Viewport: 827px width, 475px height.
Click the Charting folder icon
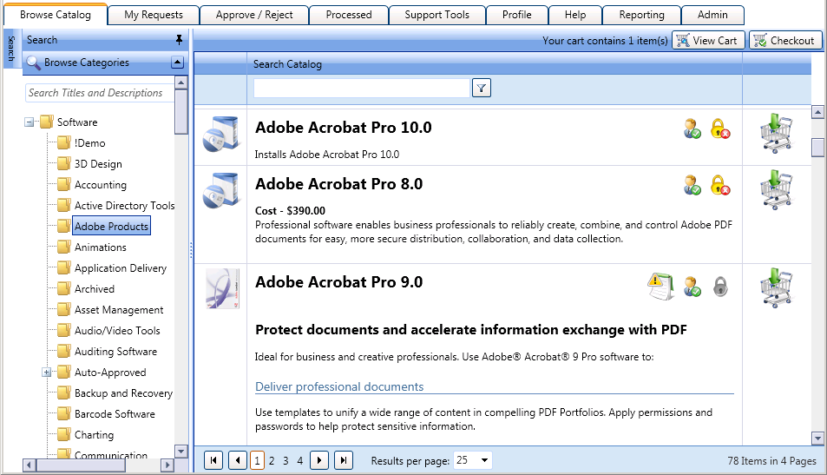tap(64, 434)
